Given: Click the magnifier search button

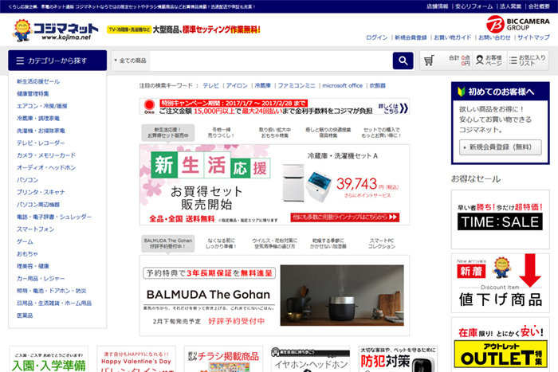Looking at the screenshot, I should click(x=403, y=61).
